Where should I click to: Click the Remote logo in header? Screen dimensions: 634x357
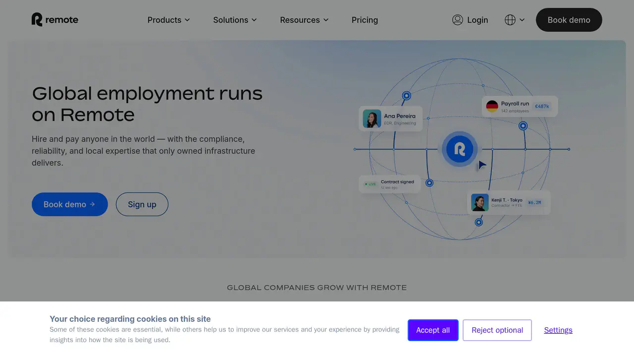click(x=55, y=20)
